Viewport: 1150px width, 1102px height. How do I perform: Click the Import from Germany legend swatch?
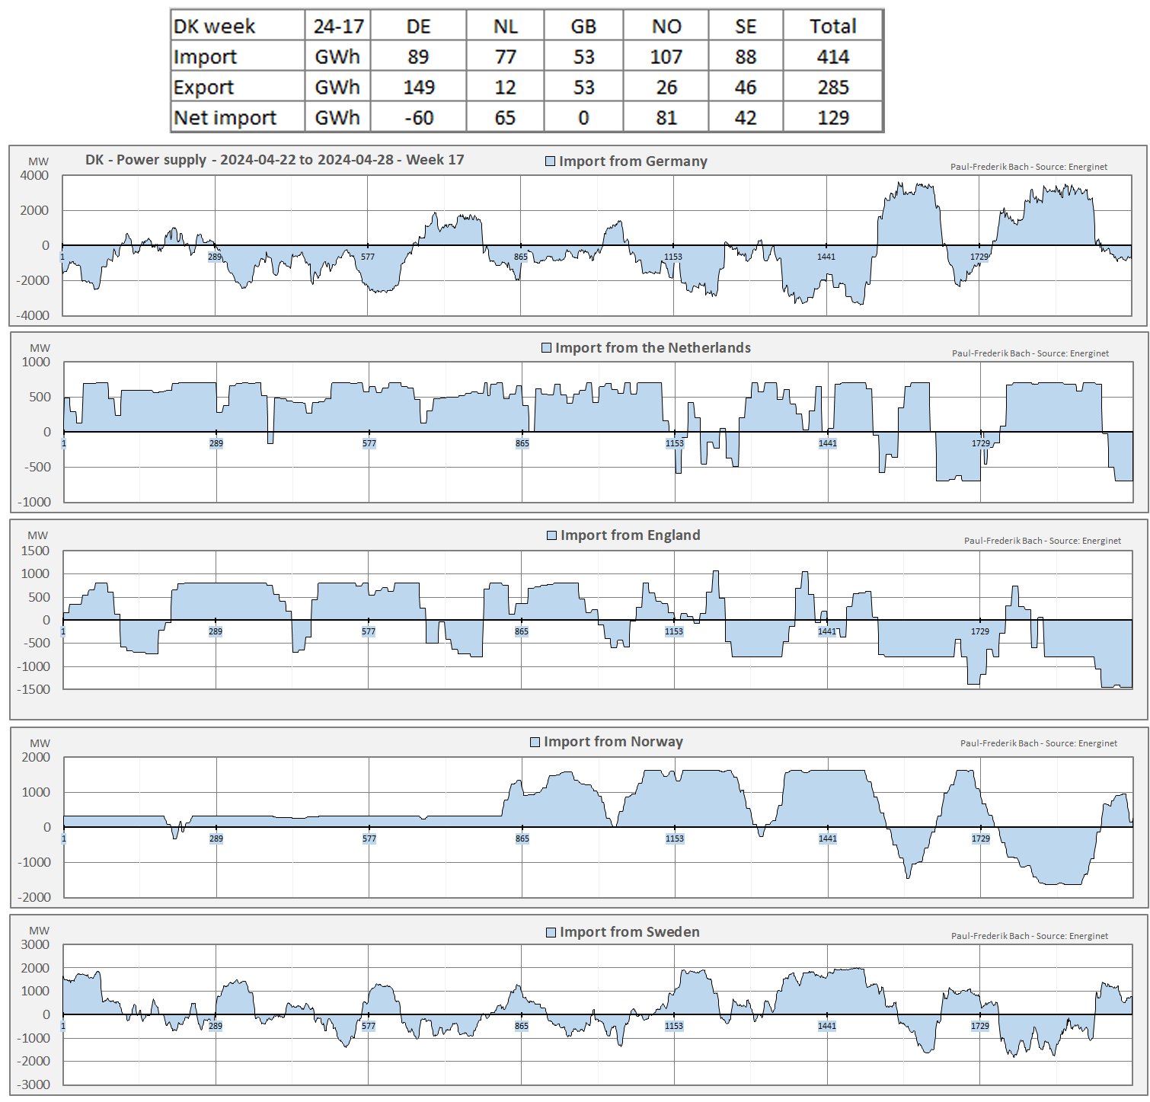[x=550, y=161]
